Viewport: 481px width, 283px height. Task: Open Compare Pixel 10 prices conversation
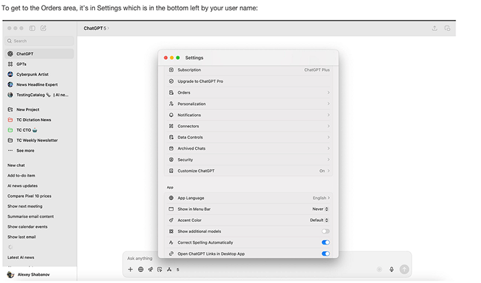[x=30, y=196]
